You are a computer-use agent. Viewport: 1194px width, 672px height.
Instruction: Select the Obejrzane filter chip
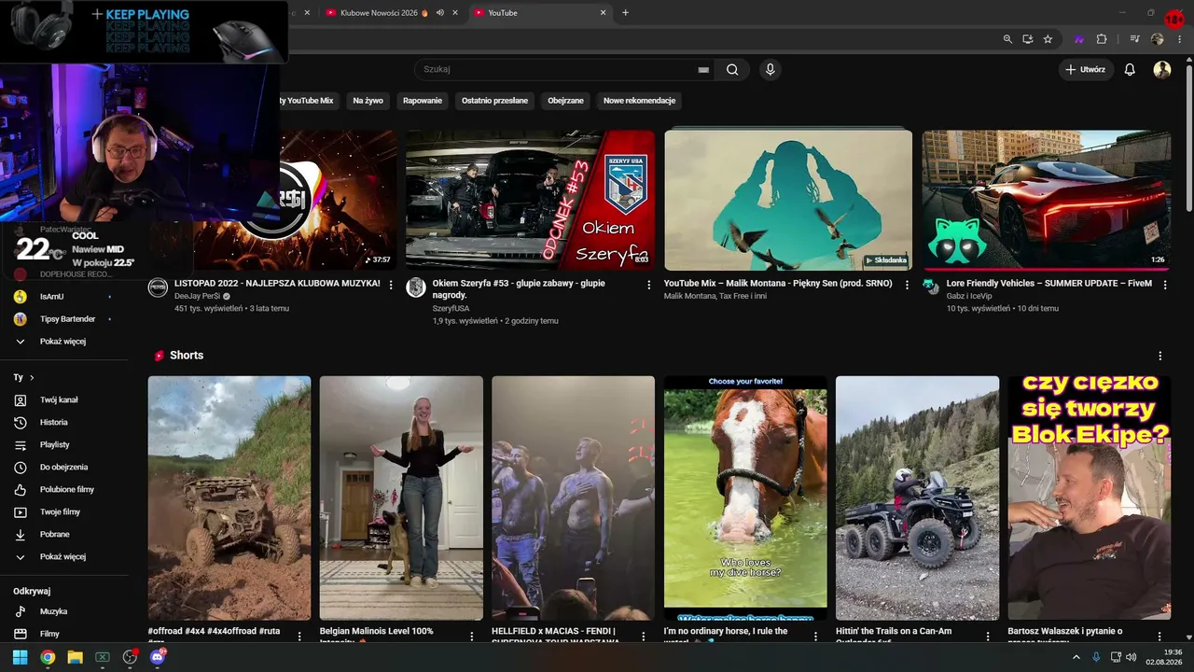[565, 101]
